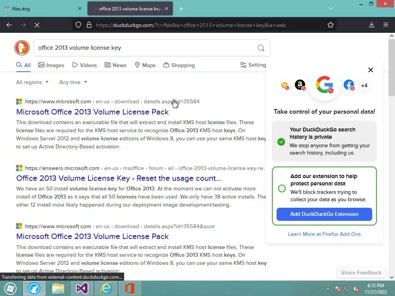Image resolution: width=395 pixels, height=296 pixels.
Task: Click the magnifier search submit icon
Action: 261,48
